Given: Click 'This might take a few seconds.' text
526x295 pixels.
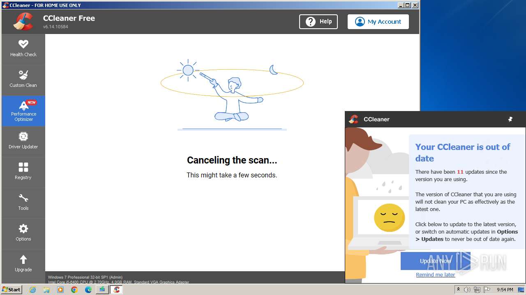Looking at the screenshot, I should pyautogui.click(x=232, y=175).
